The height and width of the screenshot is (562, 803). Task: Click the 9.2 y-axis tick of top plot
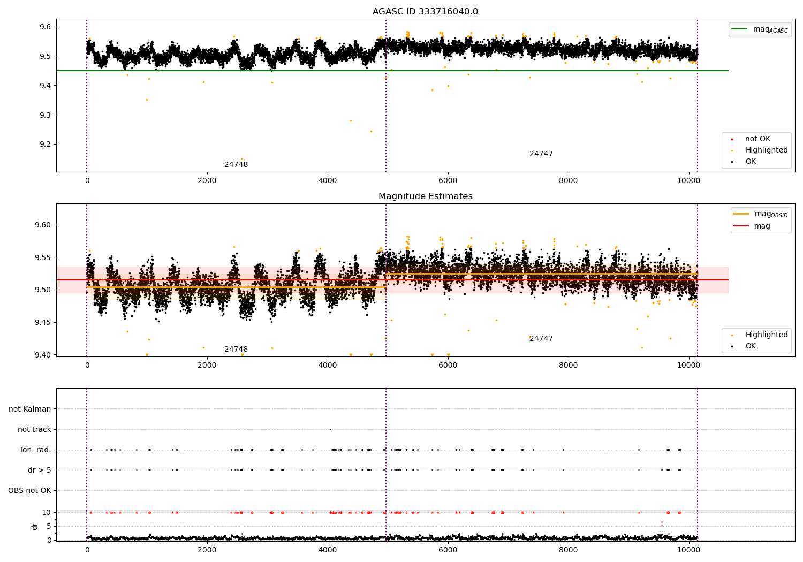[46, 145]
